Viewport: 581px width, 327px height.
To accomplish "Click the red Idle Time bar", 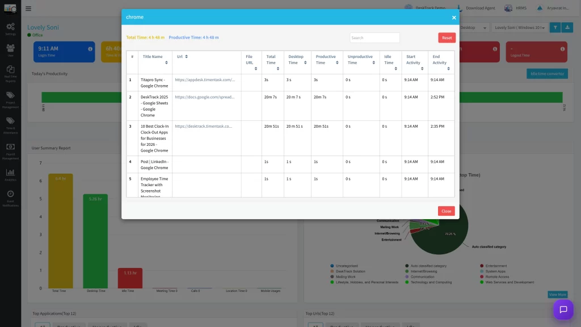I will point(130,278).
